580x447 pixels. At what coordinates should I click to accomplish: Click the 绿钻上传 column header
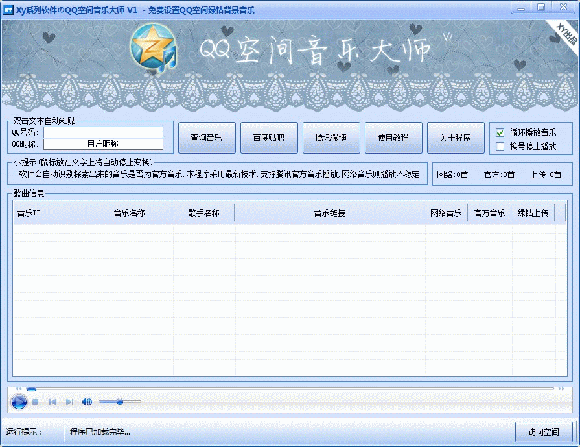(x=533, y=213)
